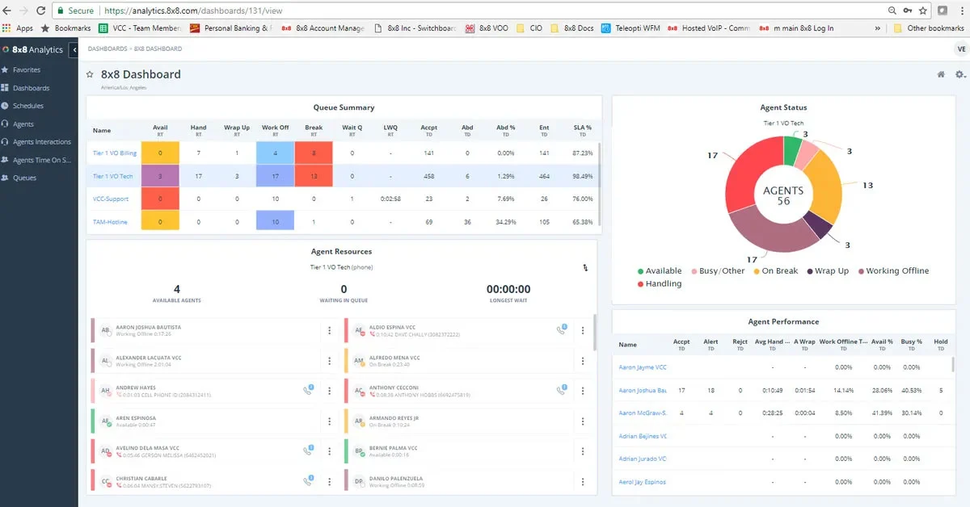
Task: Click the VE user avatar at top right
Action: 960,49
